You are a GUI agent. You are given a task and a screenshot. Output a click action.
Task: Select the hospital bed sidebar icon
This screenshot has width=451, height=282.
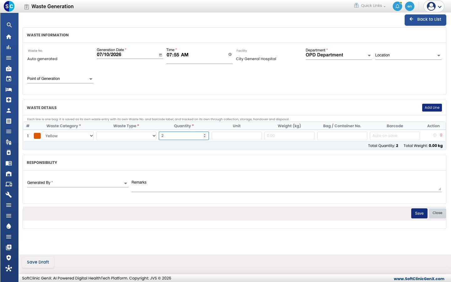pos(9,89)
